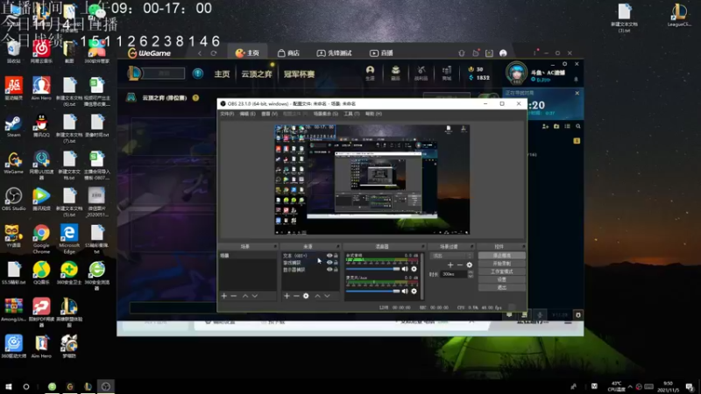Lock the Text (GDI+) source
Image resolution: width=701 pixels, height=394 pixels.
[x=336, y=256]
